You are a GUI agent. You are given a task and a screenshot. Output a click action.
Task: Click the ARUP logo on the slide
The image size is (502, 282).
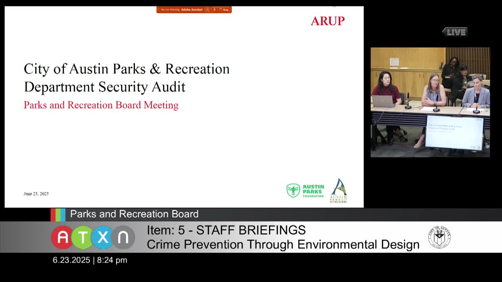[328, 21]
